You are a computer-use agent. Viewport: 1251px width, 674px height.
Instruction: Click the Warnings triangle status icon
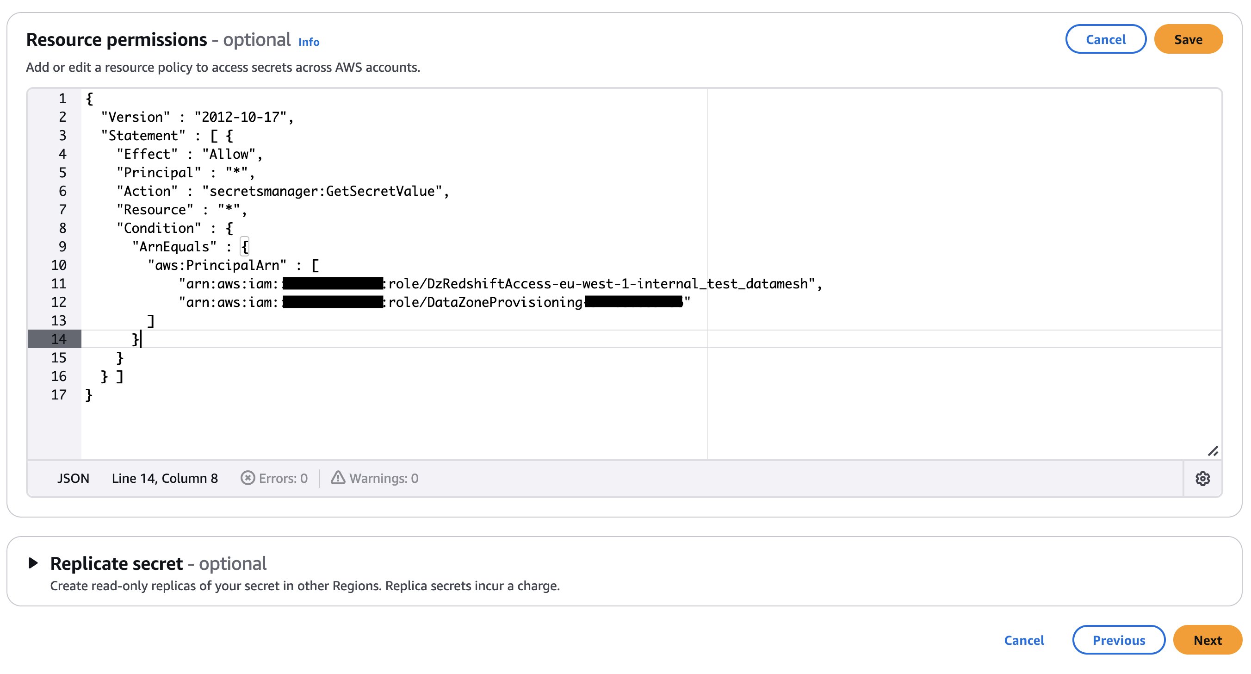click(338, 478)
